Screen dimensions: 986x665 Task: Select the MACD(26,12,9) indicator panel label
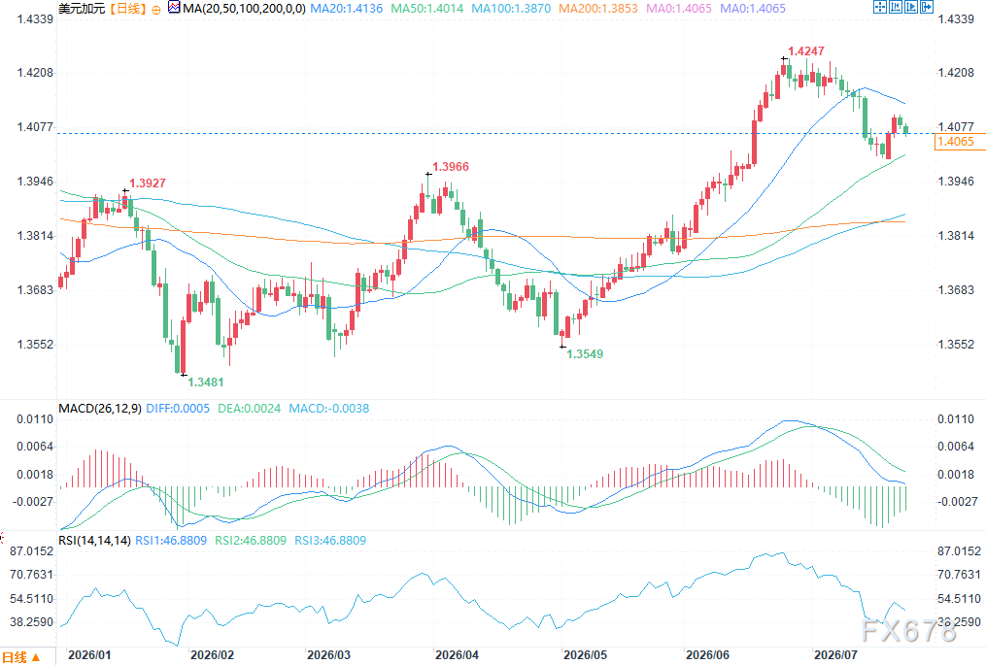99,409
